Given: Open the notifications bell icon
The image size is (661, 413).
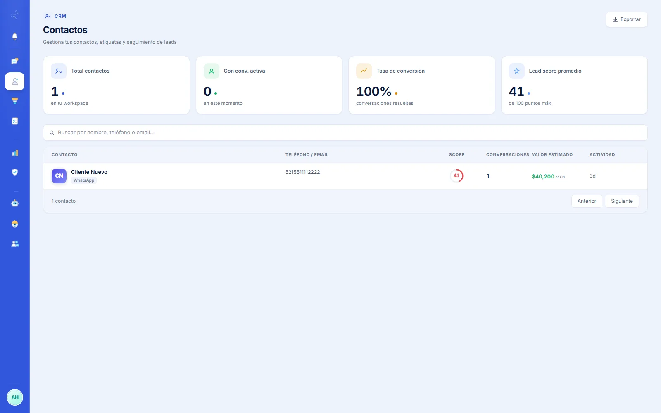Looking at the screenshot, I should (14, 36).
